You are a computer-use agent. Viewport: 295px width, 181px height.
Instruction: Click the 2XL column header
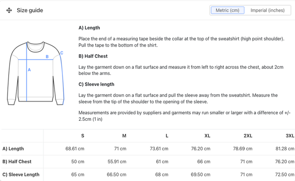coord(248,136)
